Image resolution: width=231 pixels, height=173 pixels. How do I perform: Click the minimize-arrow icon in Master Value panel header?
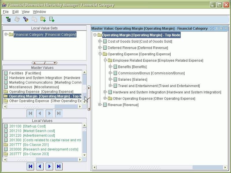point(216,28)
